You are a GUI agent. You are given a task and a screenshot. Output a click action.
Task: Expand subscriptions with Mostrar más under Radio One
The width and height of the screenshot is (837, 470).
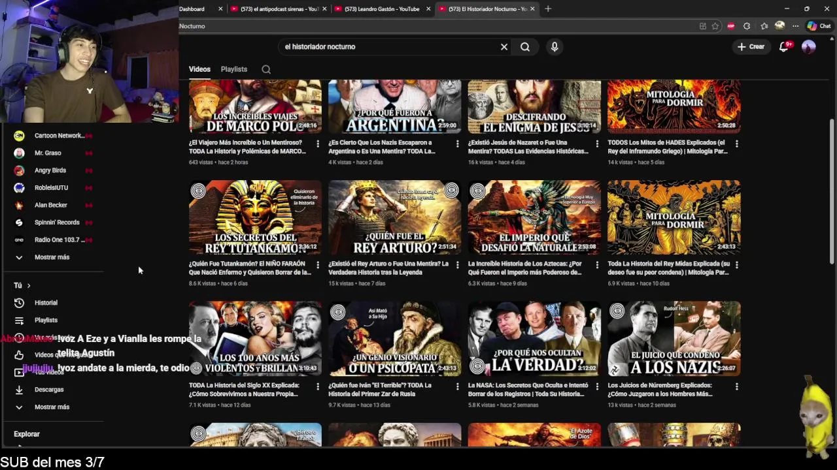tap(52, 257)
